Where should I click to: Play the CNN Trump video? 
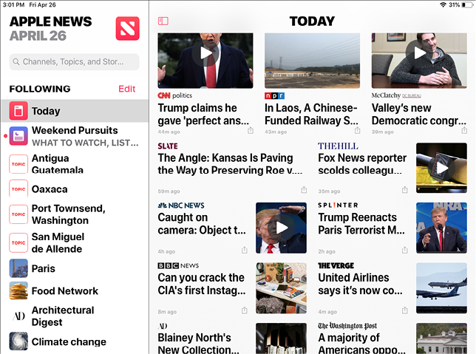pos(205,53)
